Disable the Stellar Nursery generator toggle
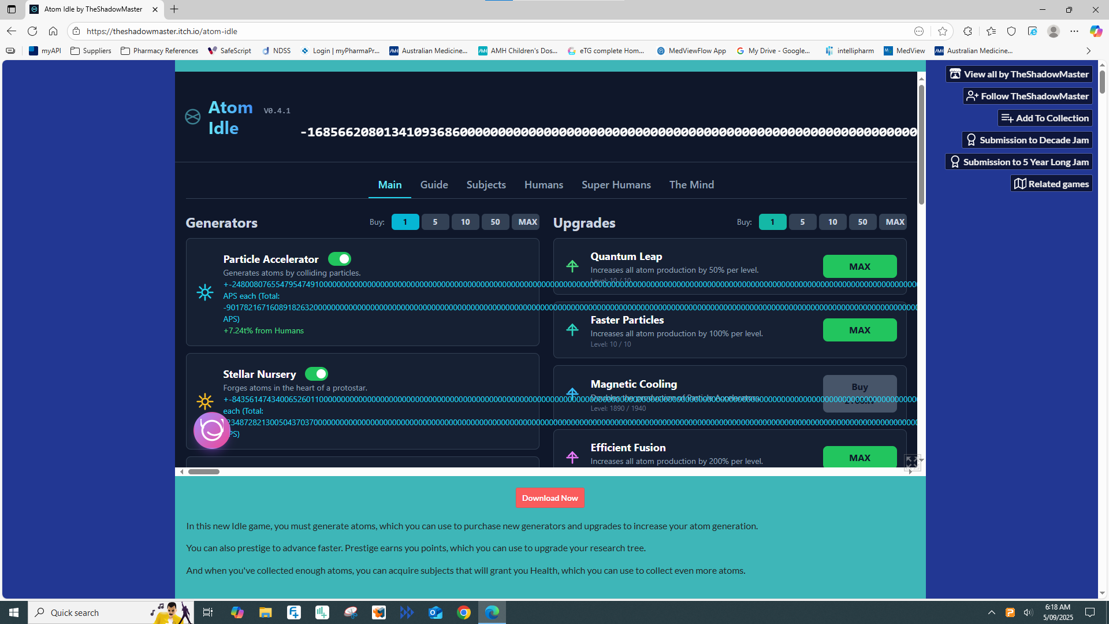 317,374
